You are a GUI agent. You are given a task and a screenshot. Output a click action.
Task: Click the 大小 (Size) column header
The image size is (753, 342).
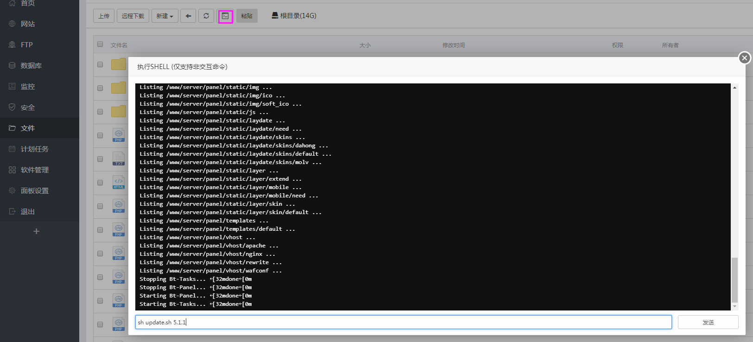coord(365,45)
